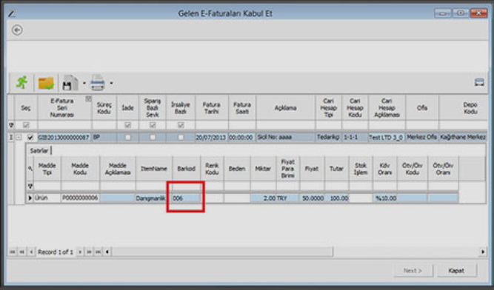Screen dimensions: 494x290
Task: Click the disabled Next > button
Action: 413,271
